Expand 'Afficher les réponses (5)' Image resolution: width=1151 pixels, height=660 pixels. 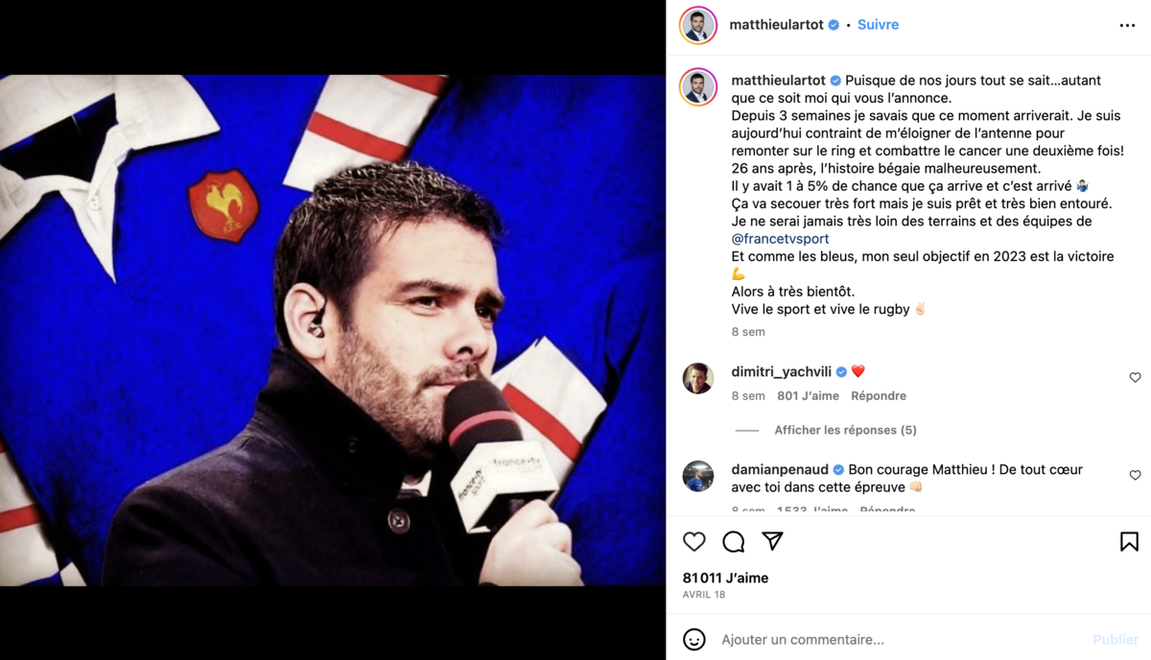[845, 431]
